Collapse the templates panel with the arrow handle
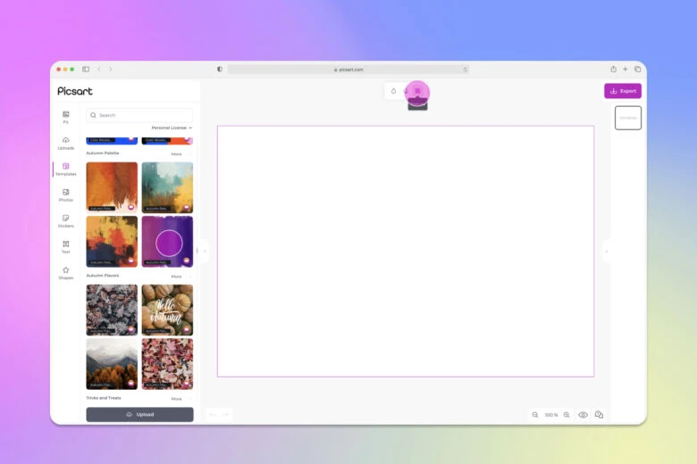 coord(204,251)
